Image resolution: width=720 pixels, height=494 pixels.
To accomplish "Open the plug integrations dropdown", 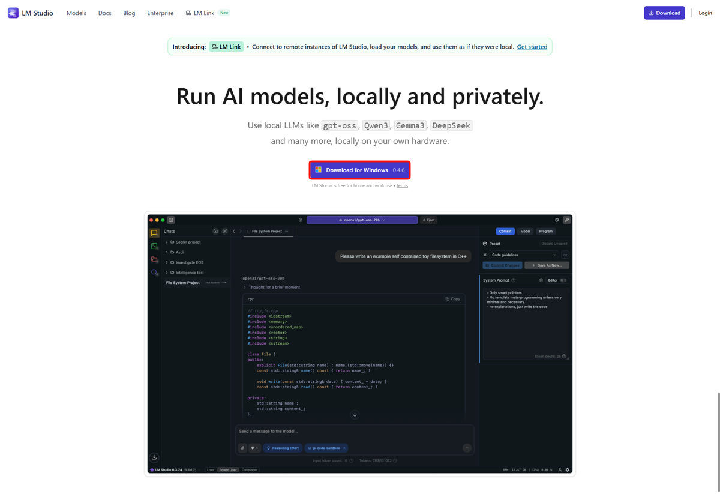I will click(x=254, y=448).
